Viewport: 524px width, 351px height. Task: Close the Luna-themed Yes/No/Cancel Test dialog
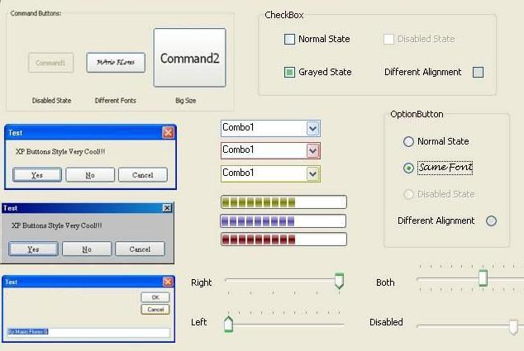click(168, 132)
